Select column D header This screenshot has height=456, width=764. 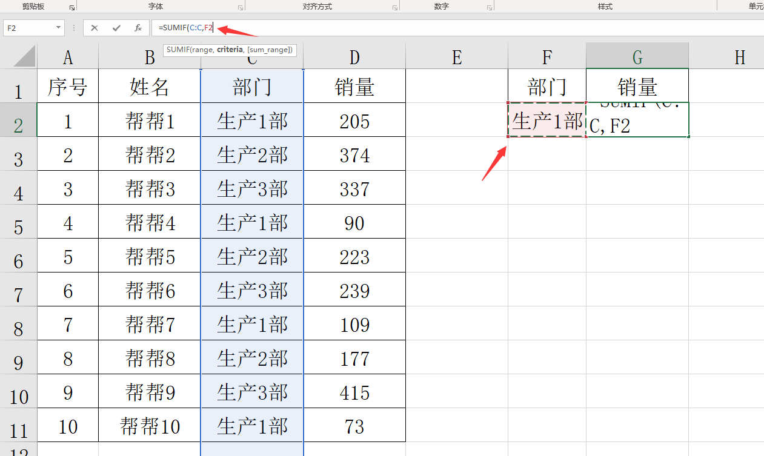pos(354,57)
